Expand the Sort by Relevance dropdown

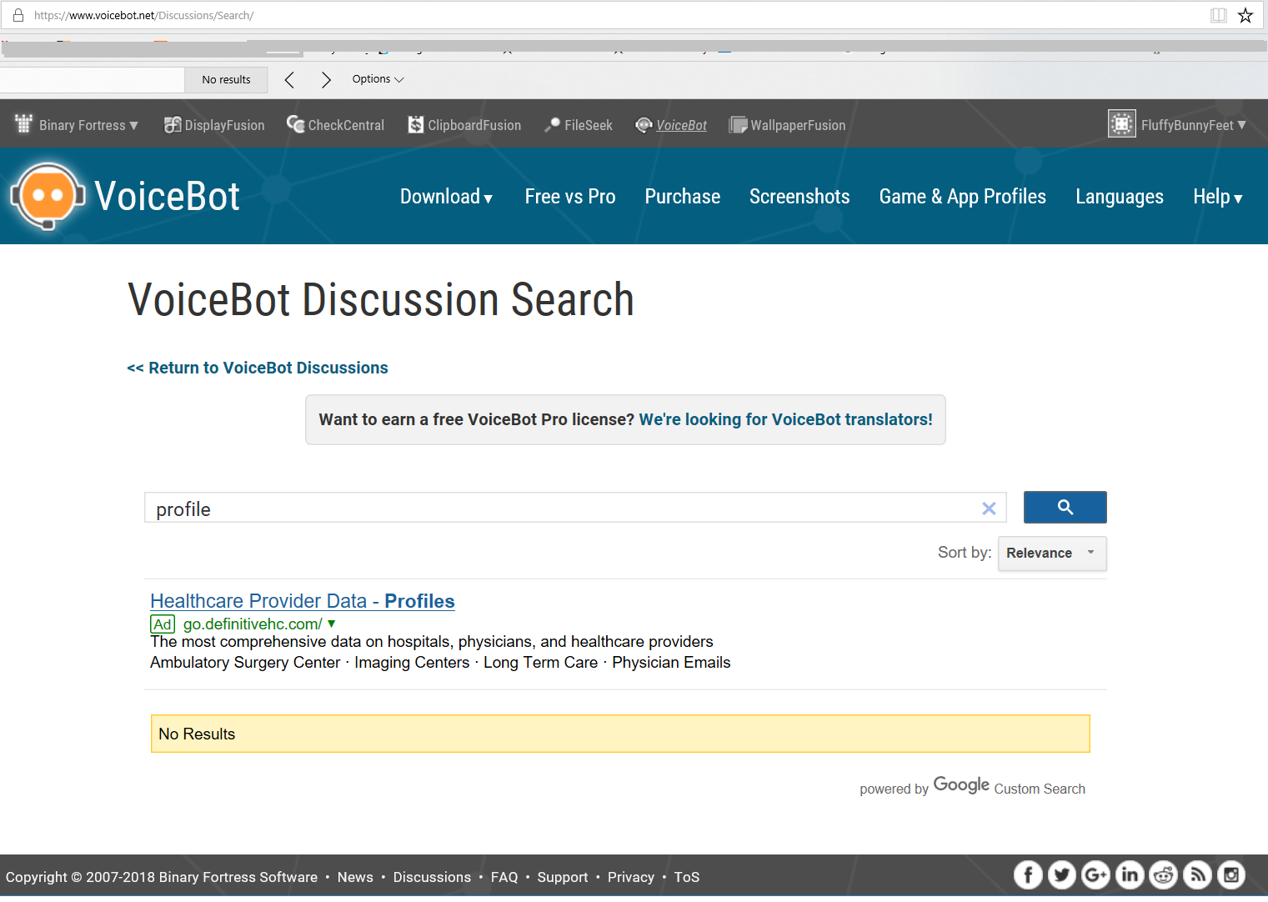pos(1051,554)
